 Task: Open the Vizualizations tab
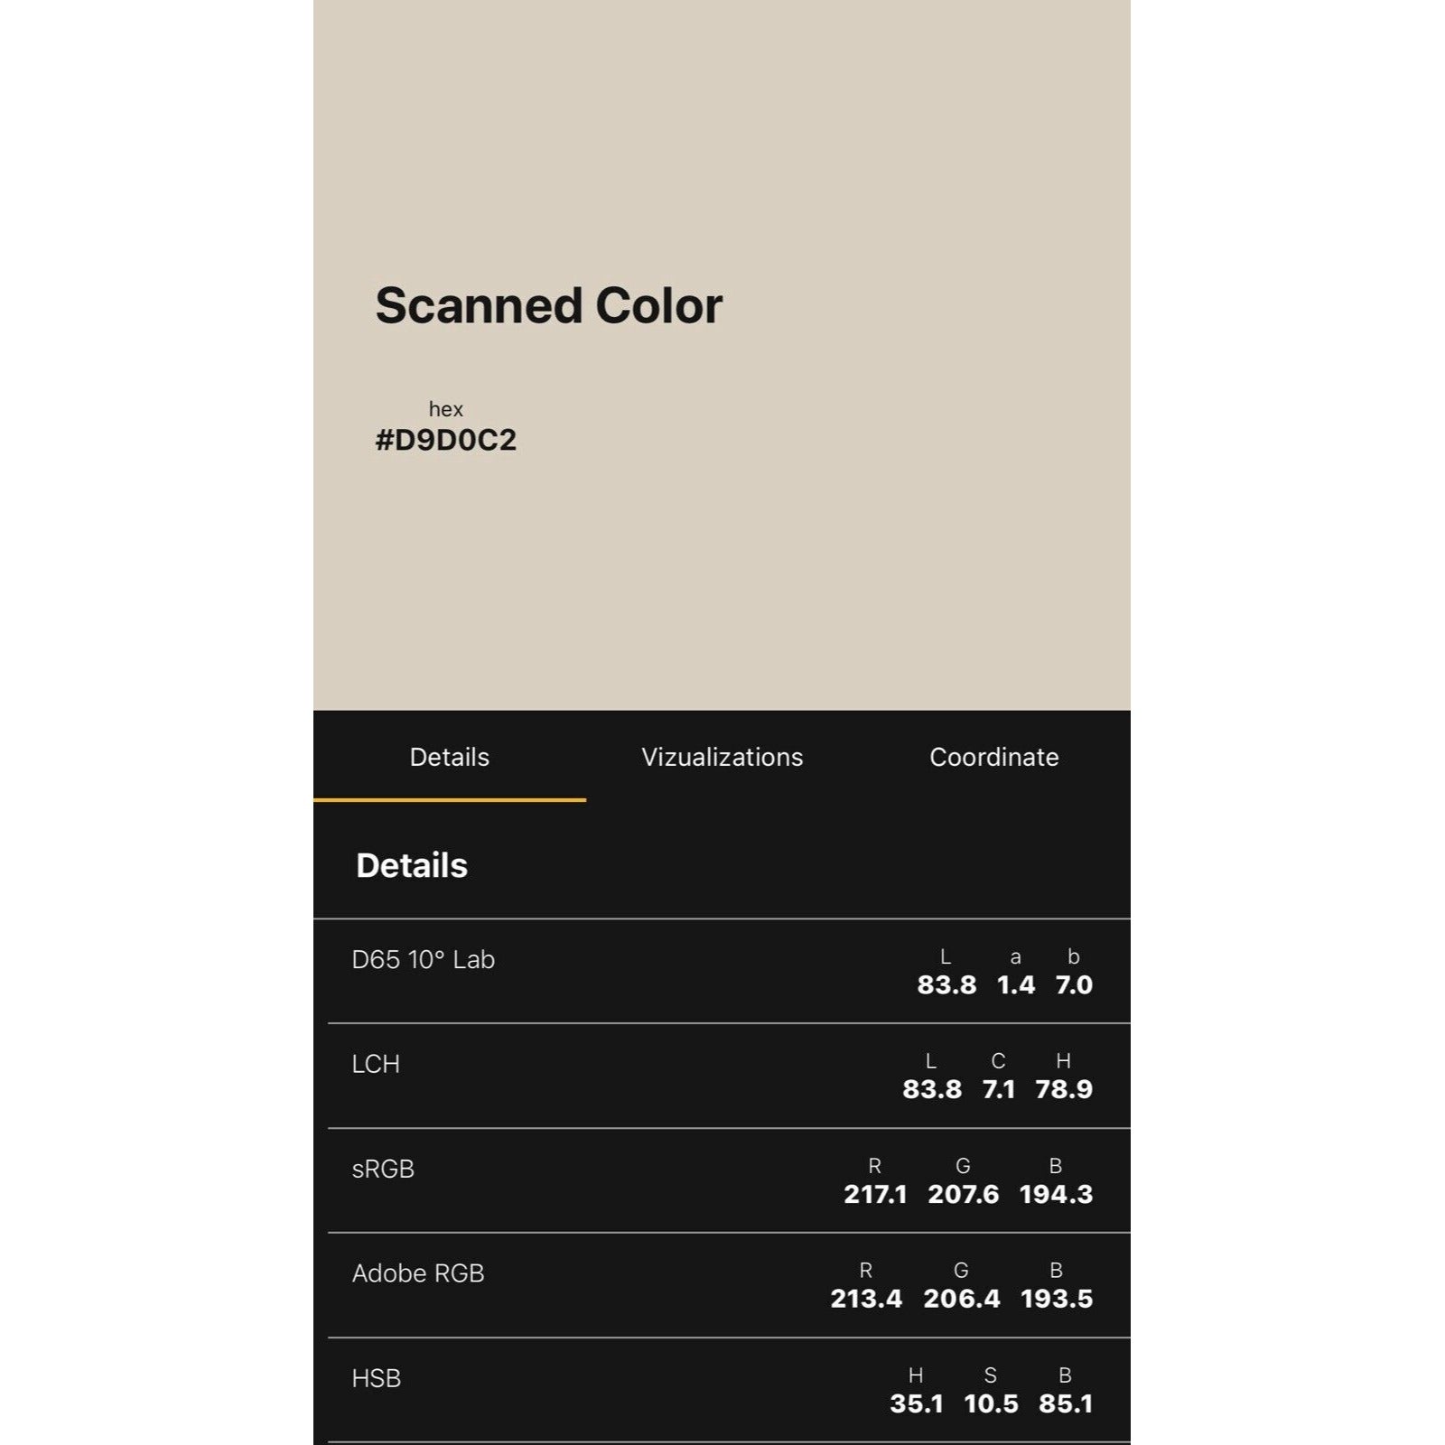tap(722, 757)
